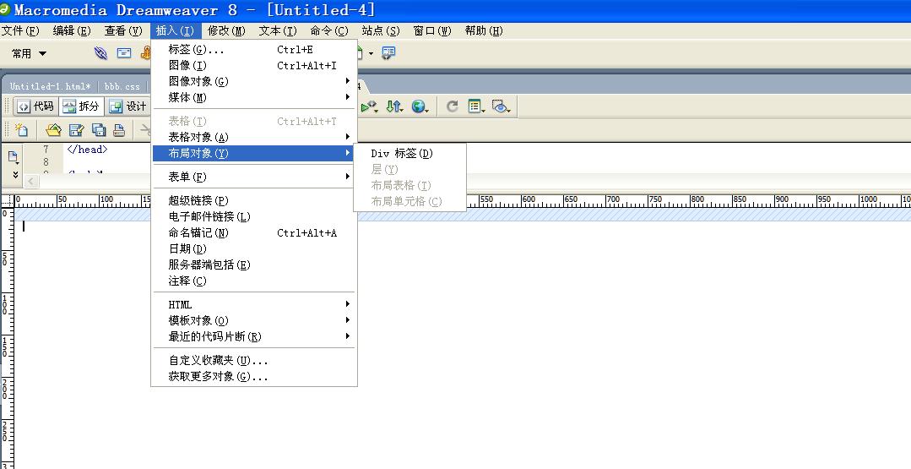Expand the 图像对象 submenu
Image resolution: width=911 pixels, height=469 pixels.
click(254, 81)
